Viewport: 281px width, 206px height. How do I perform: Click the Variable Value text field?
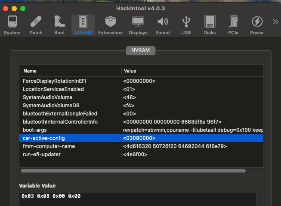(x=138, y=200)
